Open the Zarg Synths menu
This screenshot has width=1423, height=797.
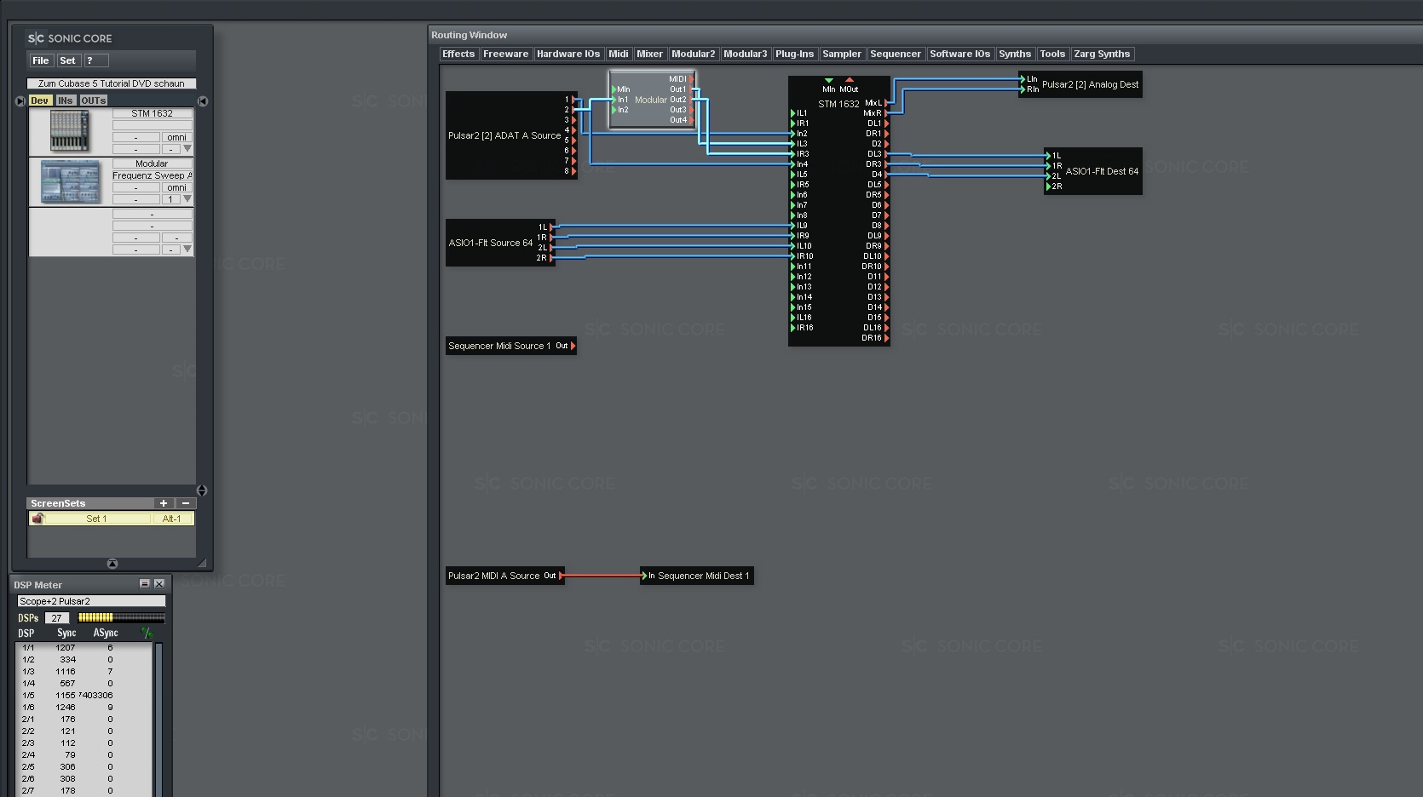click(x=1102, y=54)
